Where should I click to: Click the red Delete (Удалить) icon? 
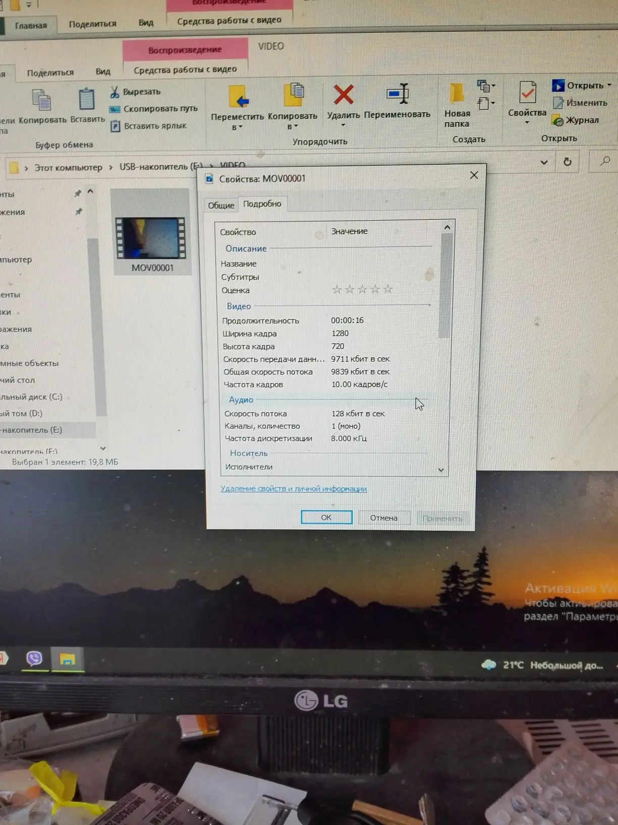coord(343,95)
